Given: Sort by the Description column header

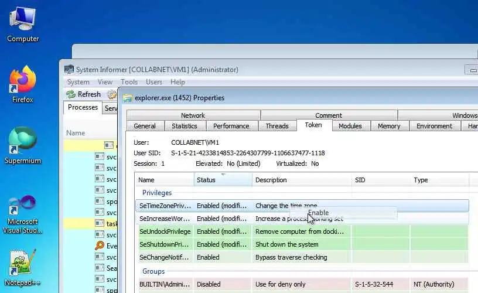Looking at the screenshot, I should [x=302, y=180].
